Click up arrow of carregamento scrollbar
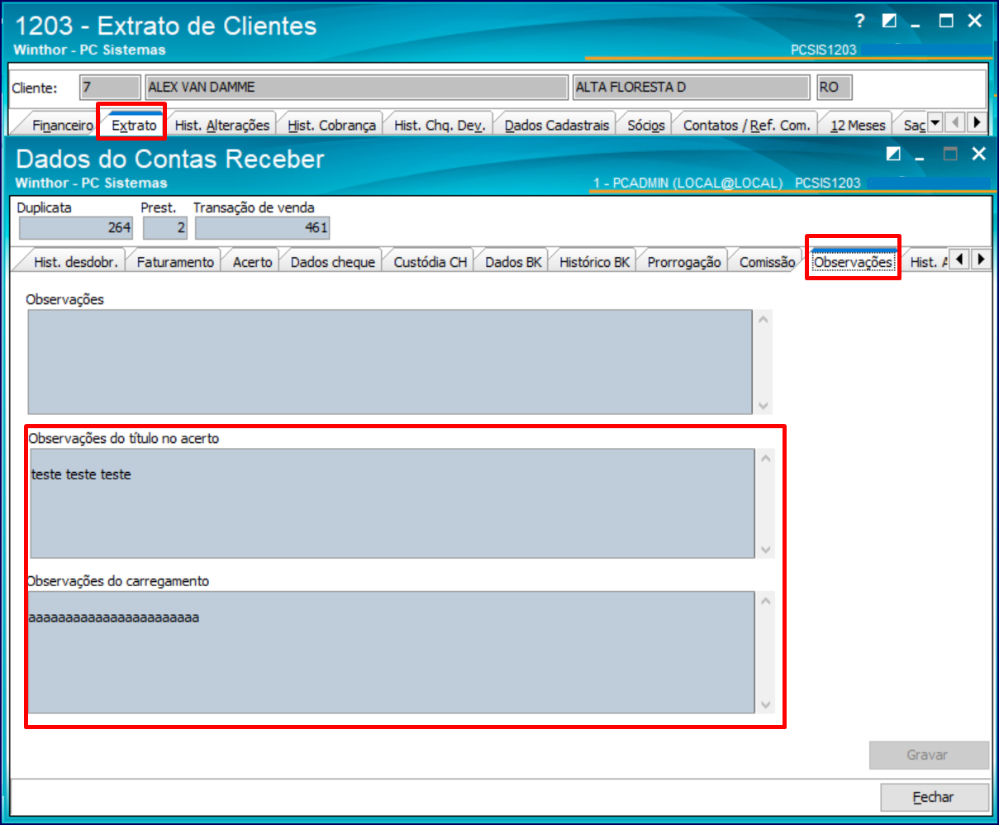This screenshot has width=999, height=825. pos(766,600)
